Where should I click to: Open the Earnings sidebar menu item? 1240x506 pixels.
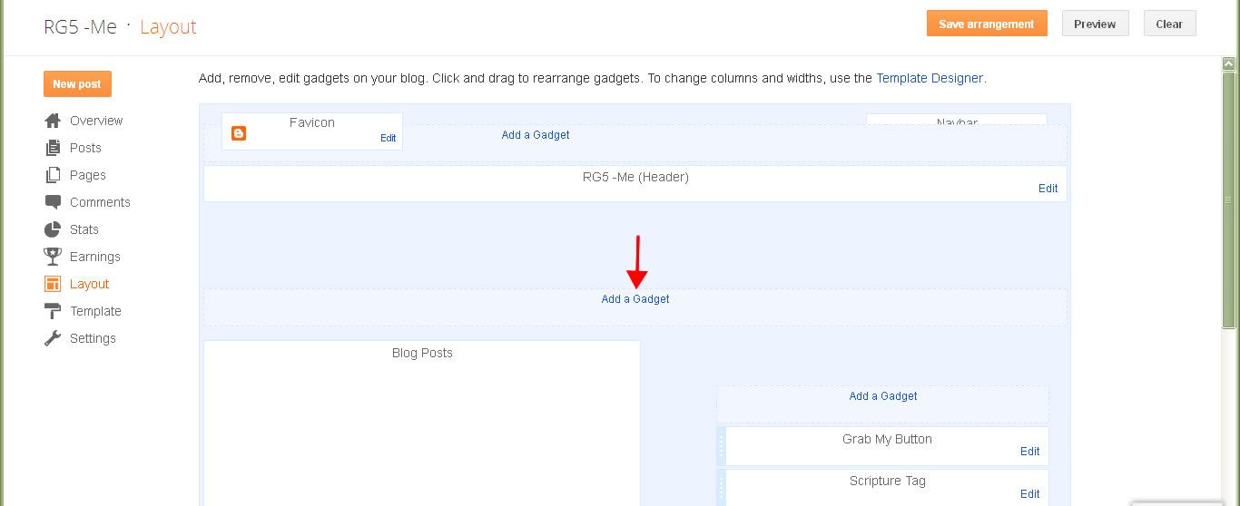pos(94,257)
